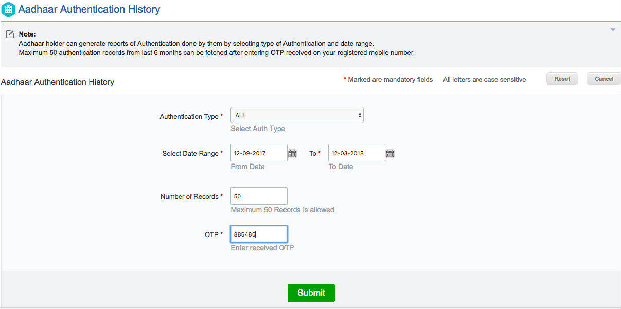The image size is (621, 309).
Task: Click the Number of Records field
Action: click(259, 196)
